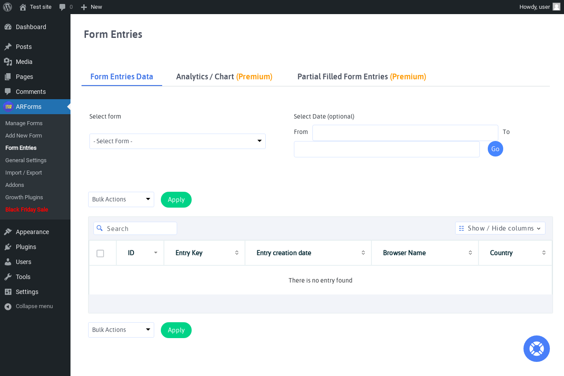The image size is (564, 376).
Task: Open the WordPress logo menu
Action: 7,7
